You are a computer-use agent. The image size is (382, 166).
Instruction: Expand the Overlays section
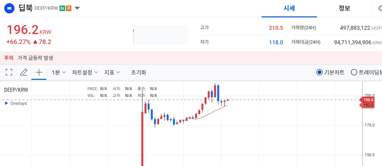click(x=16, y=103)
